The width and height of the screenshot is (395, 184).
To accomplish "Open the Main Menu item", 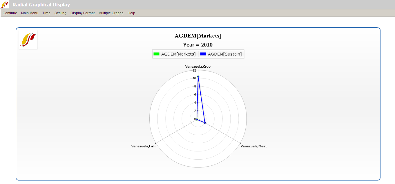I will pyautogui.click(x=30, y=13).
